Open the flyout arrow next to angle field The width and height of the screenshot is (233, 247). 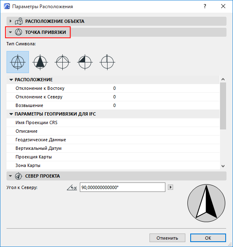tap(171, 187)
